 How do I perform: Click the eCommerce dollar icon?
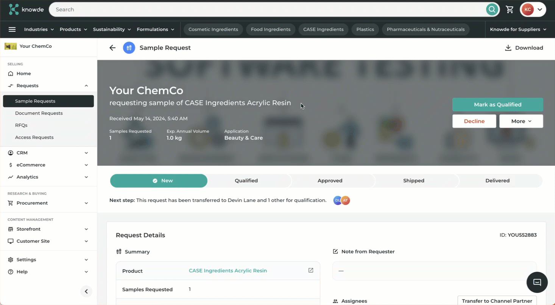(11, 165)
